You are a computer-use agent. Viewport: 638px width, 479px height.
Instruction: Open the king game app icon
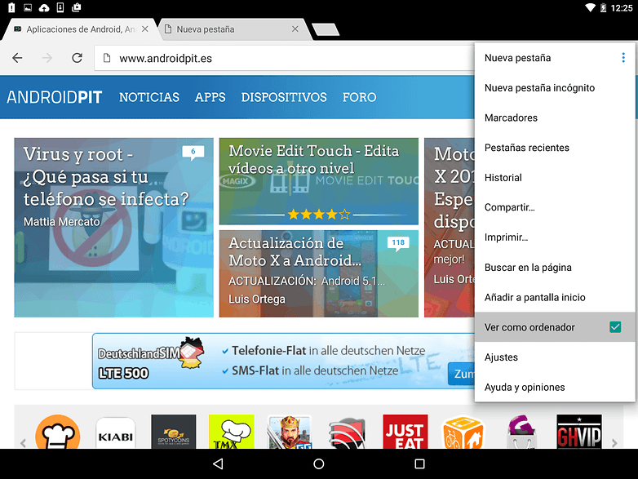290,432
